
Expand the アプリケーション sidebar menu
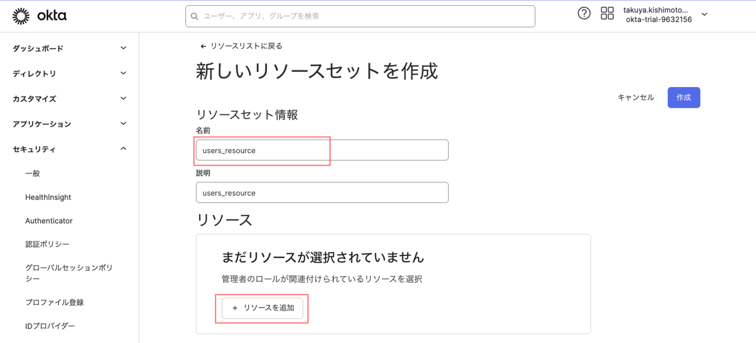coord(68,124)
